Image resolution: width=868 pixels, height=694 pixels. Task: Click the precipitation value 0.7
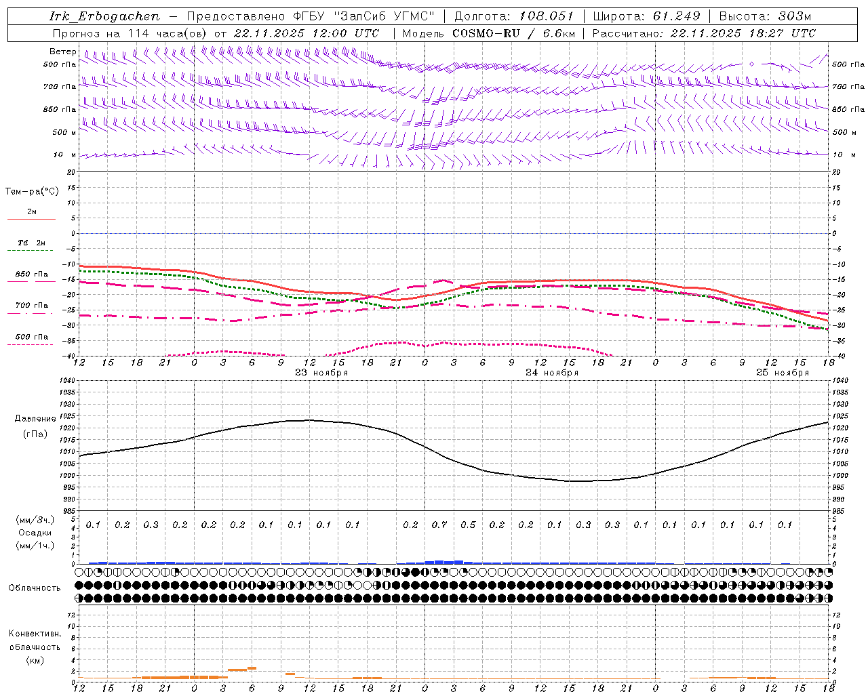pyautogui.click(x=439, y=525)
